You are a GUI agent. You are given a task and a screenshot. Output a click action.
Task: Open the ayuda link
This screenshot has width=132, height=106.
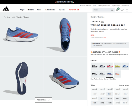[94, 6]
